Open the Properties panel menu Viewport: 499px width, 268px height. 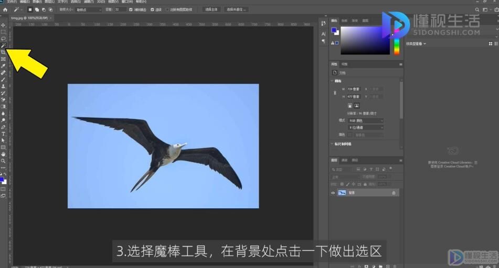(401, 64)
